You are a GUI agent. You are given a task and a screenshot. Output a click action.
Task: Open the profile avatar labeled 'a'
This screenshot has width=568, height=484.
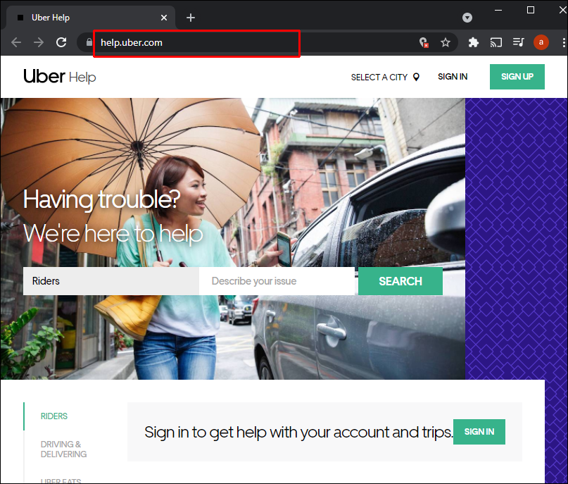[x=541, y=42]
